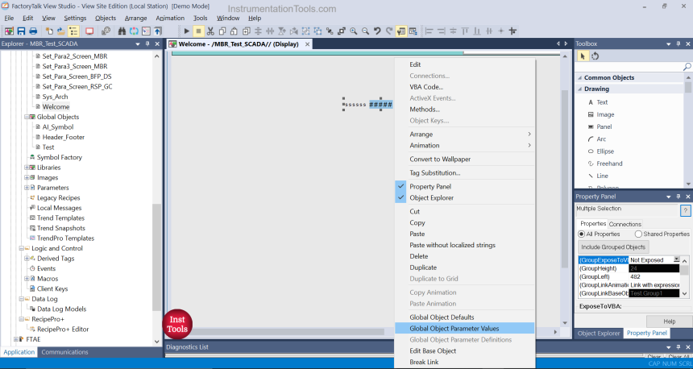Viewport: 693px width, 369px height.
Task: Click the Print icon in the toolbar
Action: point(33,31)
